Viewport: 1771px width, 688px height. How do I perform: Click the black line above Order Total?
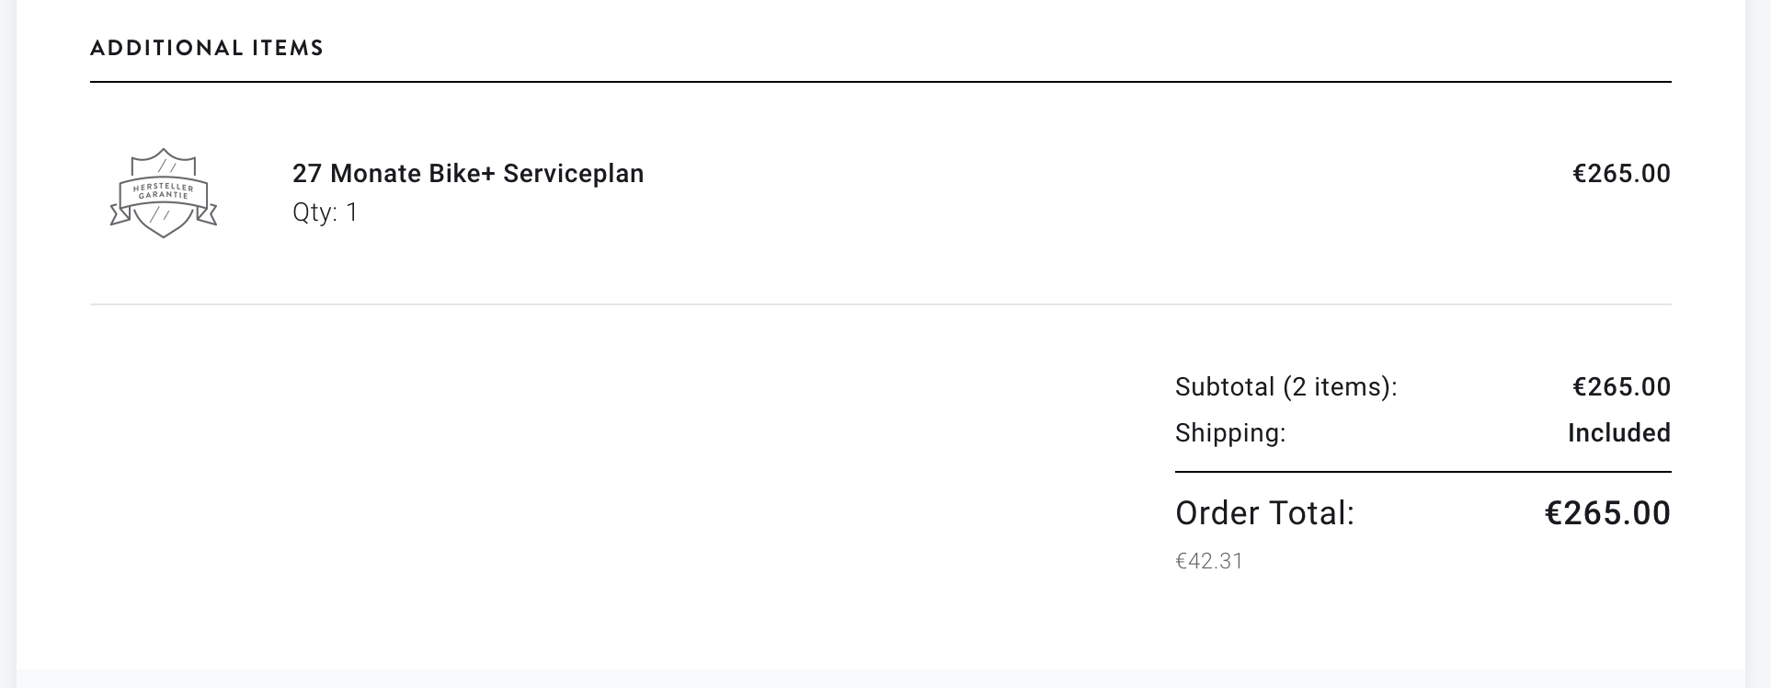1423,472
